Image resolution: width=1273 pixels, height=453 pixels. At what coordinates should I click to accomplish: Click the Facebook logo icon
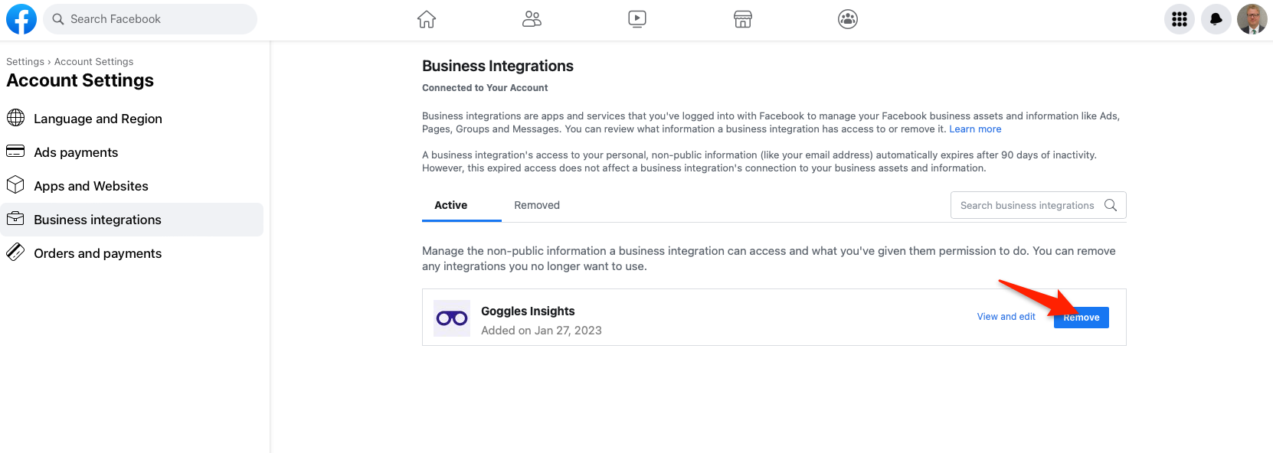coord(21,19)
